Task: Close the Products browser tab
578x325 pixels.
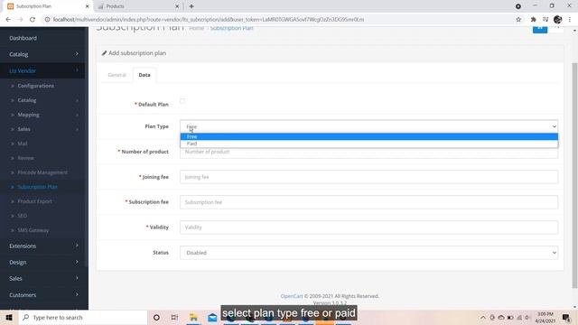Action: coord(177,6)
